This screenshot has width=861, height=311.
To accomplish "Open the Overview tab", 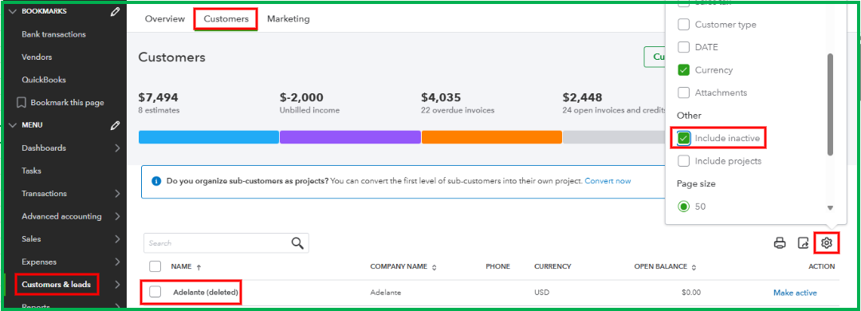I will click(165, 18).
